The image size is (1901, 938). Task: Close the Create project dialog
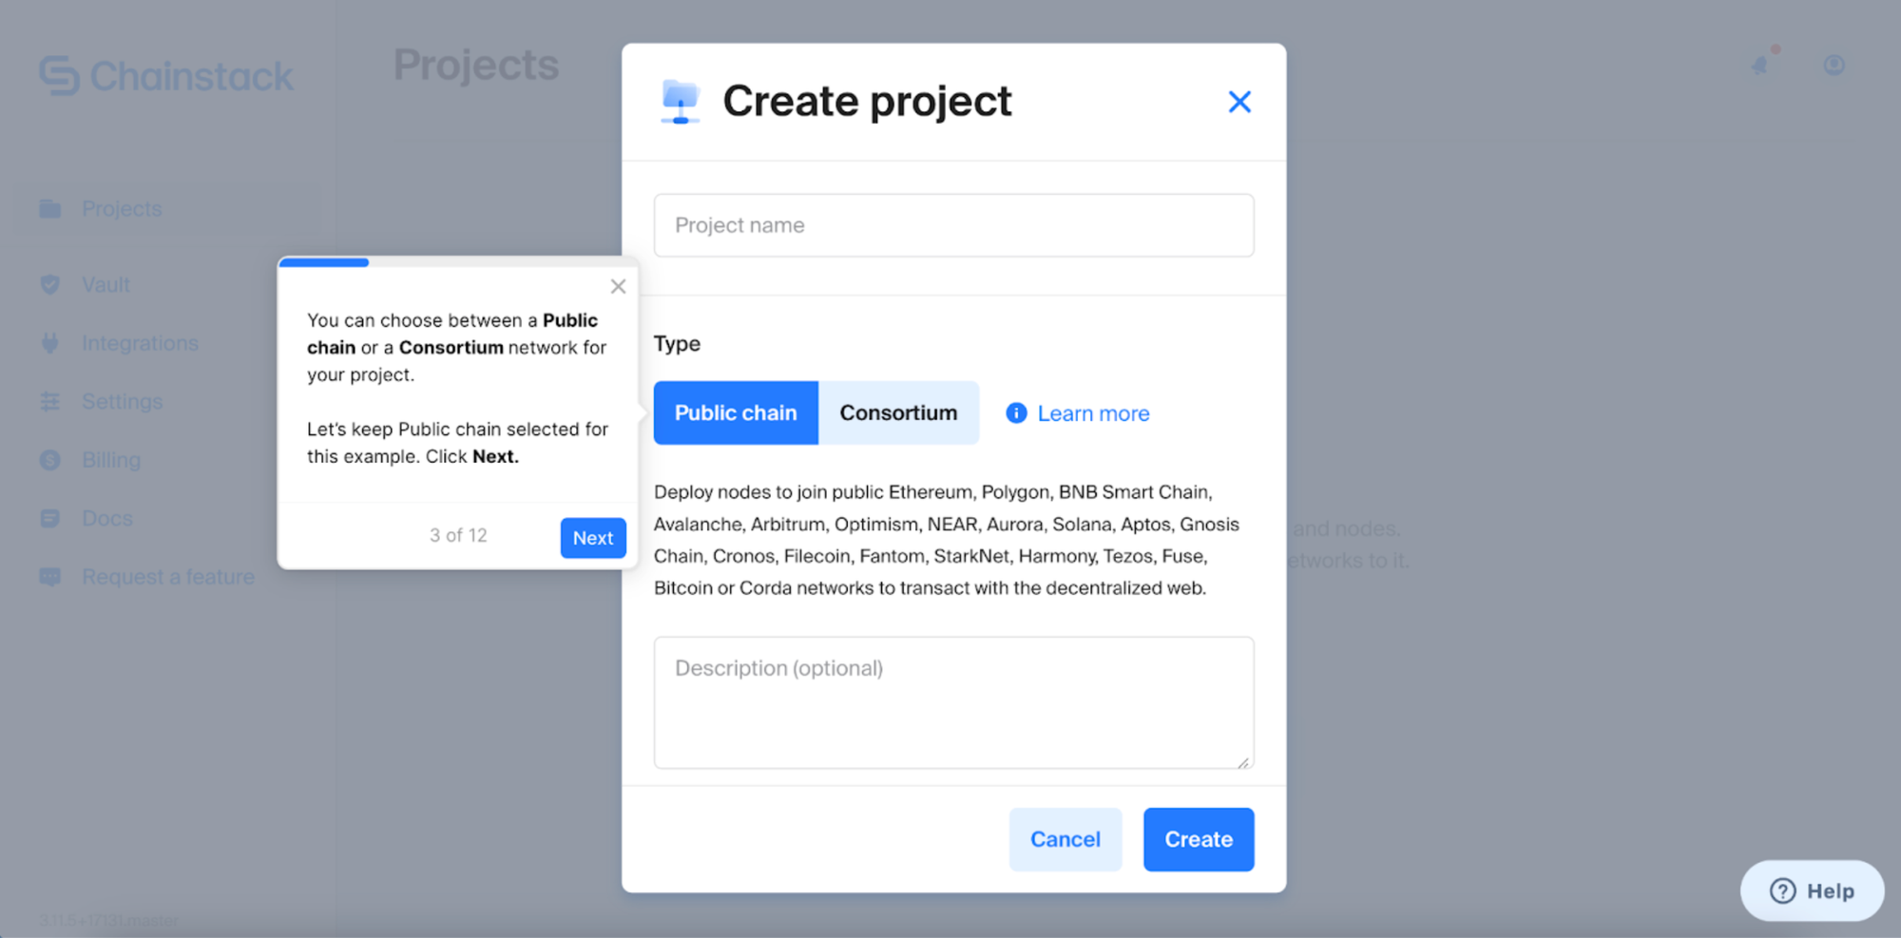tap(1239, 102)
